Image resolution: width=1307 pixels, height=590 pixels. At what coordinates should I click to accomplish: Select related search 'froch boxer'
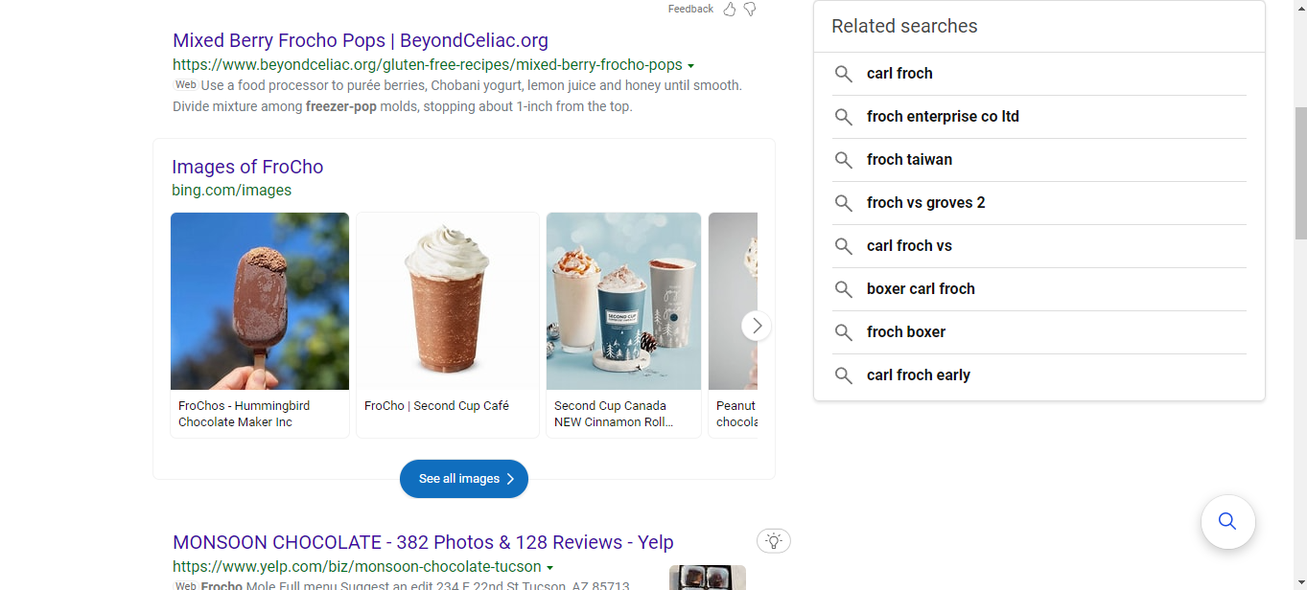pos(906,332)
